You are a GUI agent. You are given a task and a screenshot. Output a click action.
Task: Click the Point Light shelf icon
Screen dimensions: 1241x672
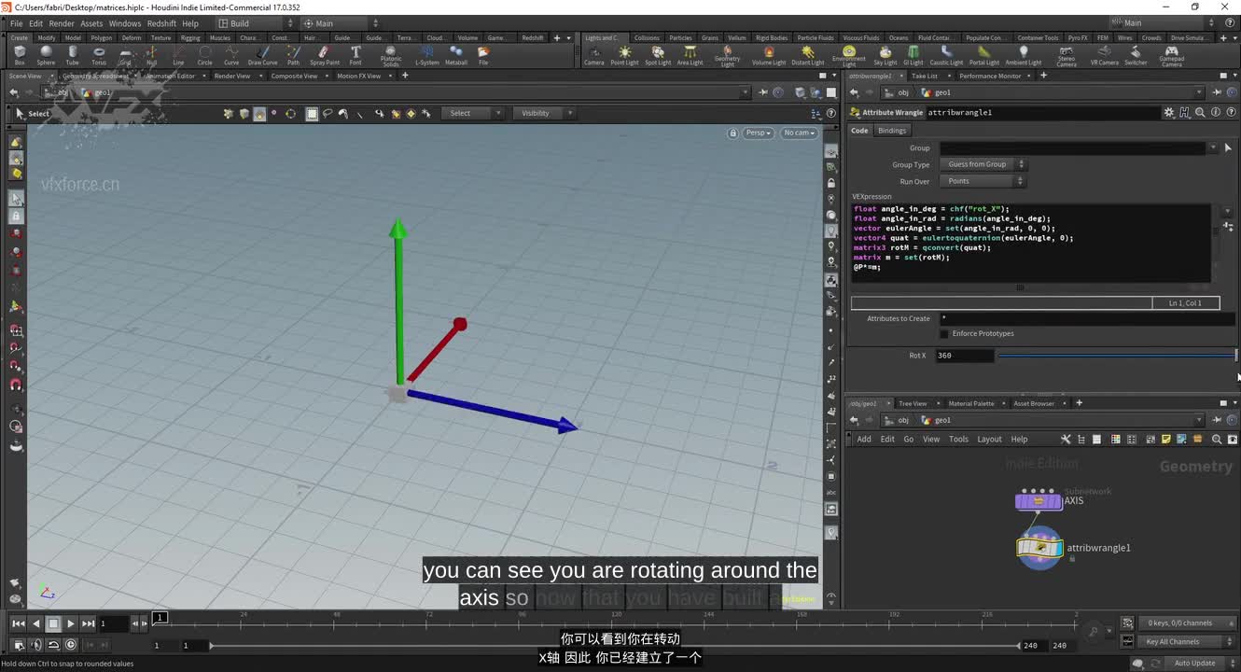(x=625, y=54)
